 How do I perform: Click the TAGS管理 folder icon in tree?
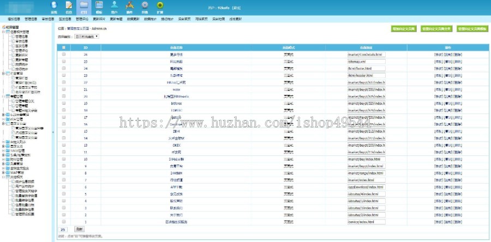click(x=8, y=150)
